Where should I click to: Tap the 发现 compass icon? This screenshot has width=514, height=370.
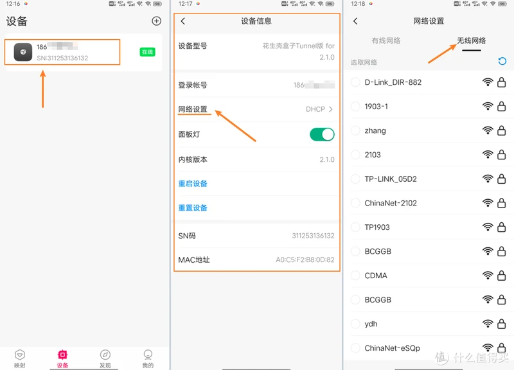(x=105, y=355)
